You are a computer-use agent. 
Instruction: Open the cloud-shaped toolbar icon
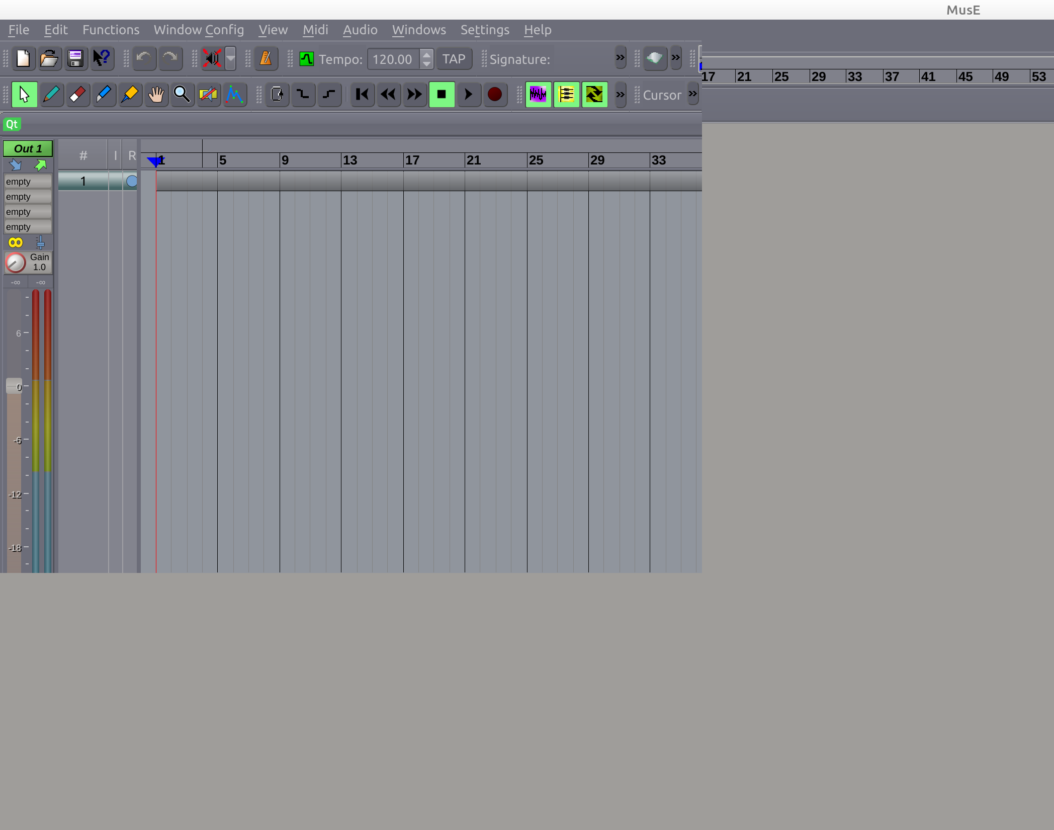click(654, 58)
